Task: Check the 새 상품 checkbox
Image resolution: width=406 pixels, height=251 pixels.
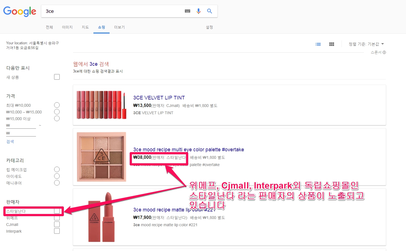Action: [57, 77]
